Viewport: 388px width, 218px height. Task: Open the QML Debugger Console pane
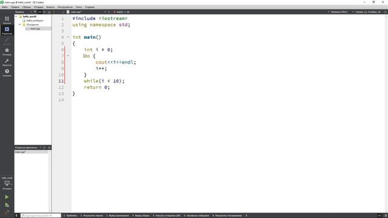167,216
